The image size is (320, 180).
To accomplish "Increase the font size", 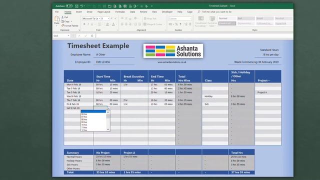I will [111, 18].
